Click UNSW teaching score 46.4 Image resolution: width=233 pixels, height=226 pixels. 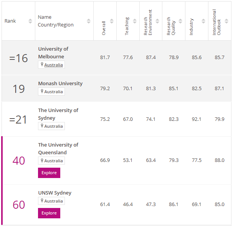pyautogui.click(x=128, y=205)
